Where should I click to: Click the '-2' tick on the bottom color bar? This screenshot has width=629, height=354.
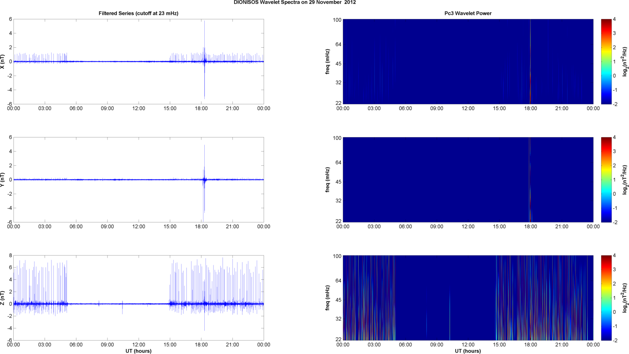click(x=615, y=340)
